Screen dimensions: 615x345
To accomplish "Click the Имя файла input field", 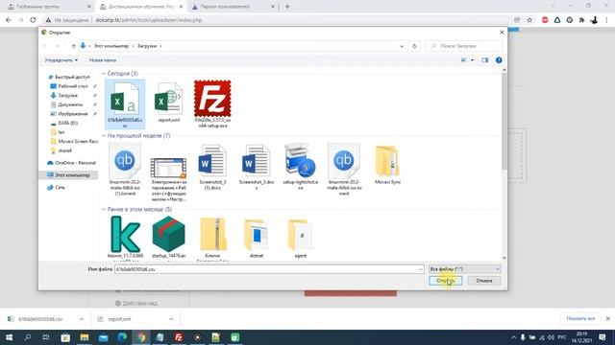I will click(x=266, y=269).
